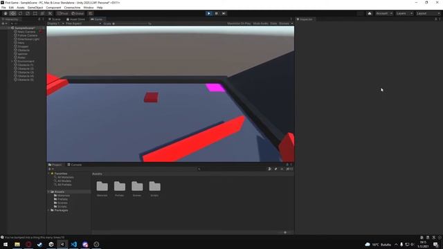This screenshot has height=249, width=443.
Task: Select the Move tool in the toolbar
Action: [x=12, y=13]
